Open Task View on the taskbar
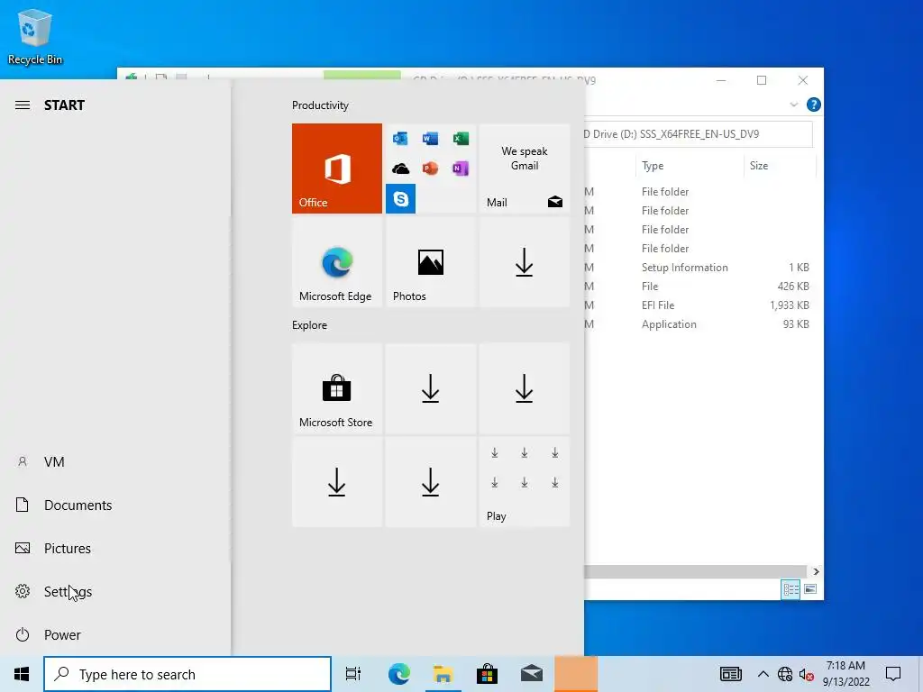The width and height of the screenshot is (923, 692). [353, 674]
